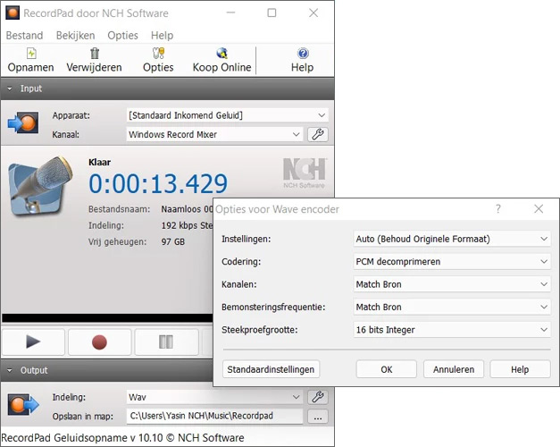Open channel settings wrench next to Kanaal
Screen dimensions: 560x447
[x=317, y=134]
